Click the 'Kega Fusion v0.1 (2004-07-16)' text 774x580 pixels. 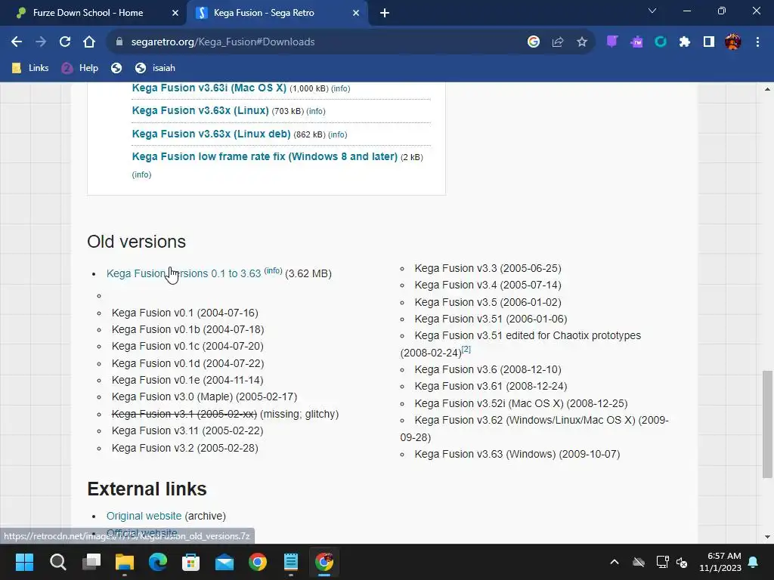185,313
